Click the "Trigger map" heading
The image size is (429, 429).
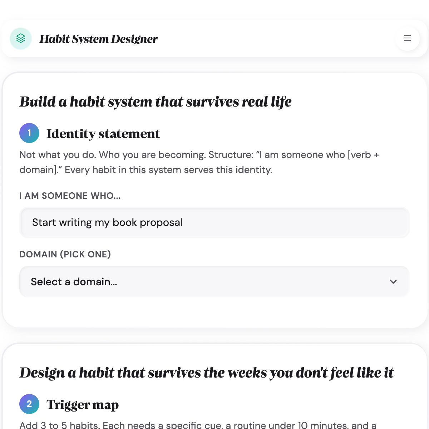(83, 405)
